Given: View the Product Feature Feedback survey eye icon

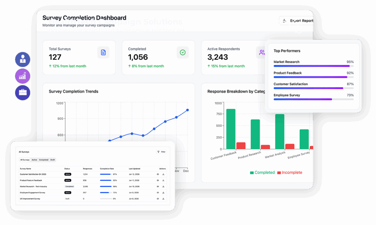Looking at the screenshot, I should (158, 180).
